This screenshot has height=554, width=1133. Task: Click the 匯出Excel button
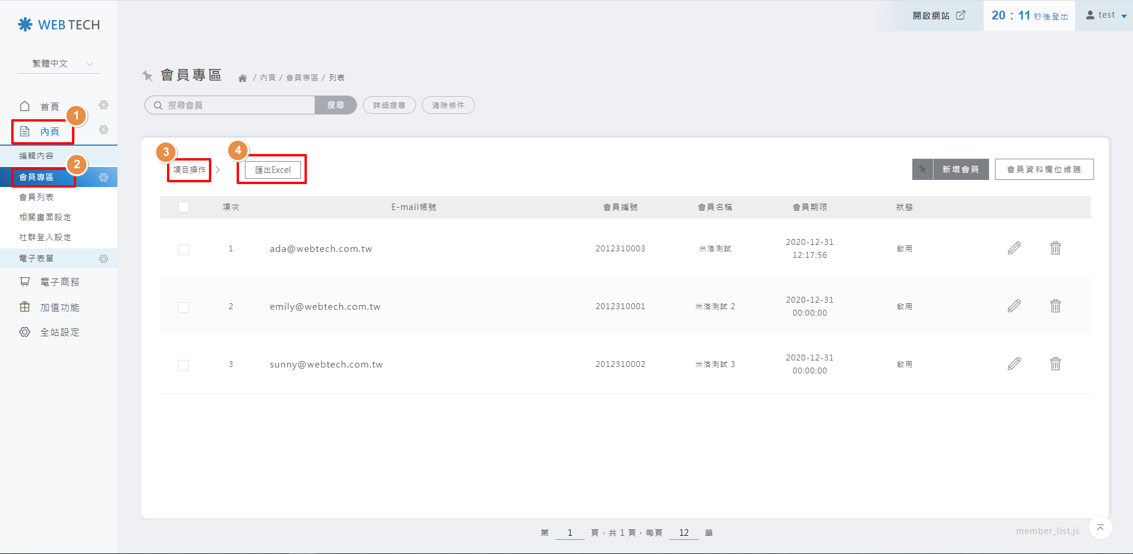click(273, 170)
